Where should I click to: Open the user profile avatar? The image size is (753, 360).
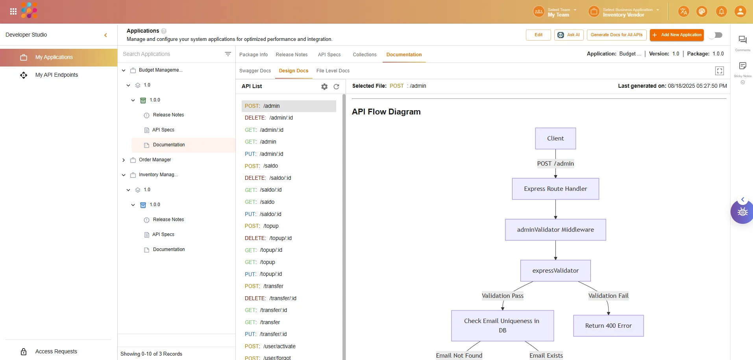click(x=740, y=11)
